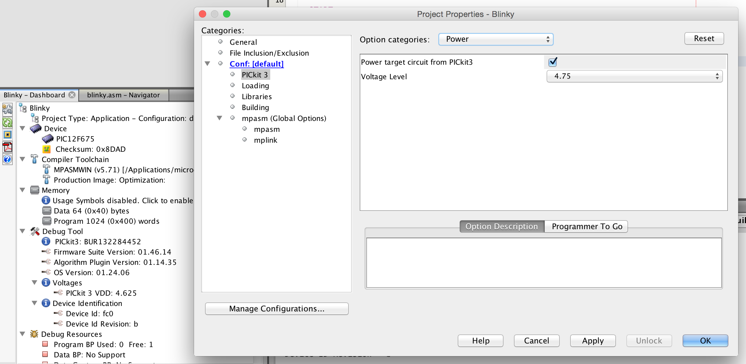The width and height of the screenshot is (746, 364).
Task: Select the PICkit 3 category item
Action: (x=255, y=74)
